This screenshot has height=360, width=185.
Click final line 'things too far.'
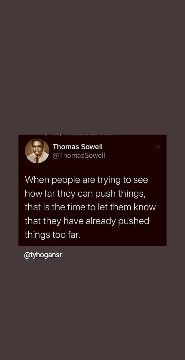pos(52,236)
